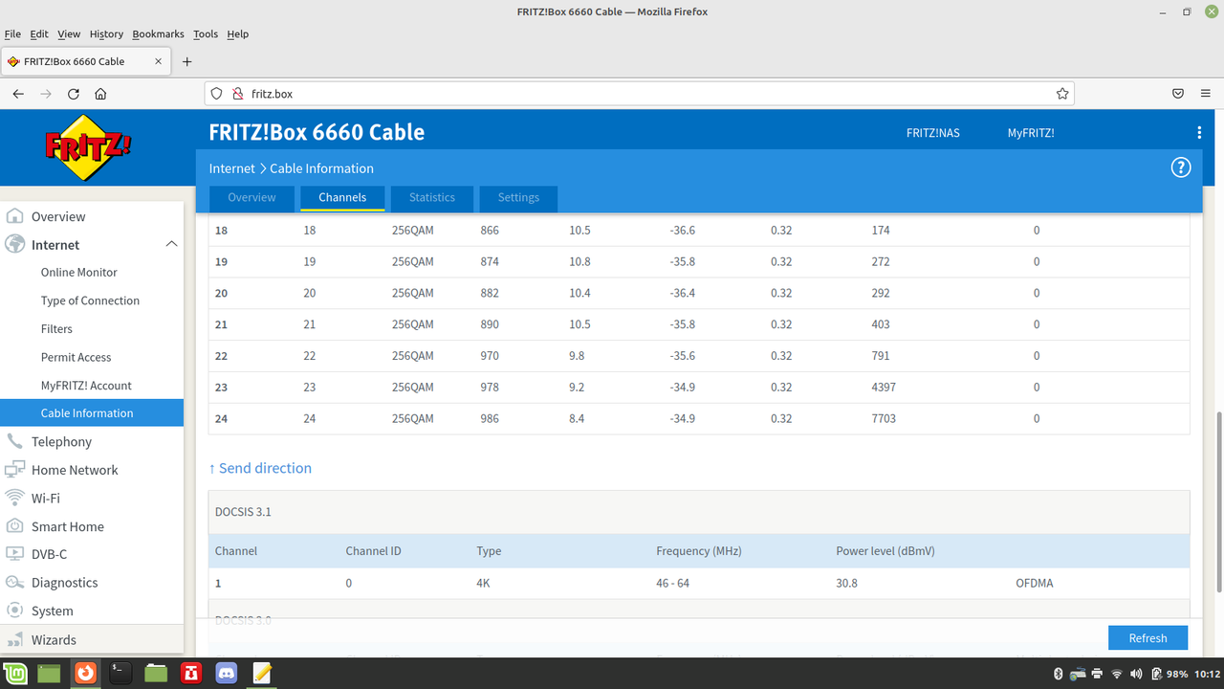This screenshot has height=689, width=1224.
Task: Close the FRITZ!Box 6660 Cable tab
Action: [x=158, y=61]
